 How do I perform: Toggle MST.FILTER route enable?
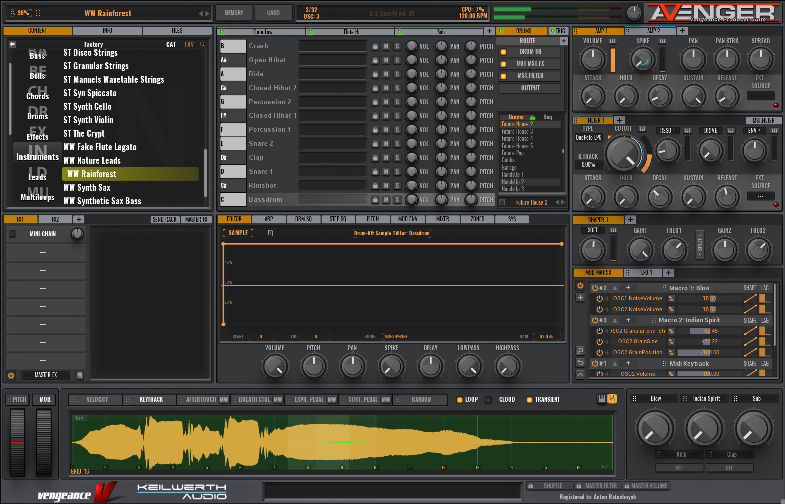point(503,76)
